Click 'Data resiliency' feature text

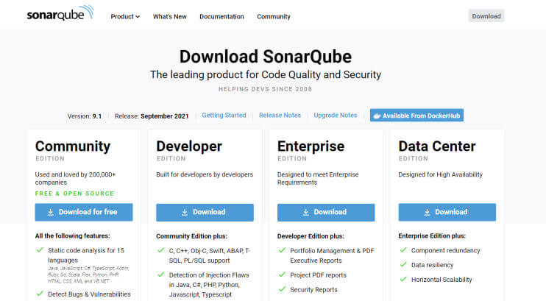click(x=432, y=265)
